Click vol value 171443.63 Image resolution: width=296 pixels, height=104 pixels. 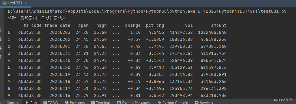click(x=181, y=54)
